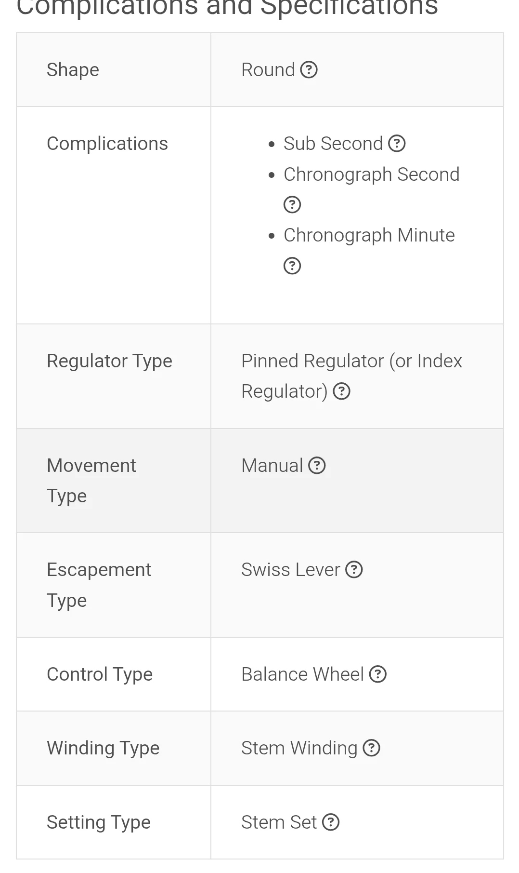Click help icon next to Balance Wheel
Screen dimensions: 519x873
(378, 674)
